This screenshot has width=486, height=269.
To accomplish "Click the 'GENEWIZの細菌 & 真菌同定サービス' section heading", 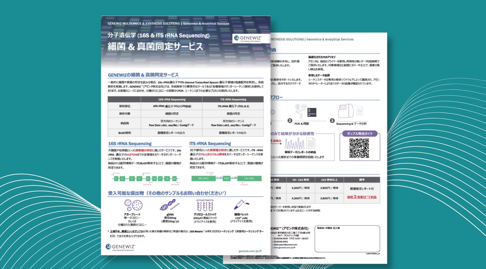I will tap(143, 75).
